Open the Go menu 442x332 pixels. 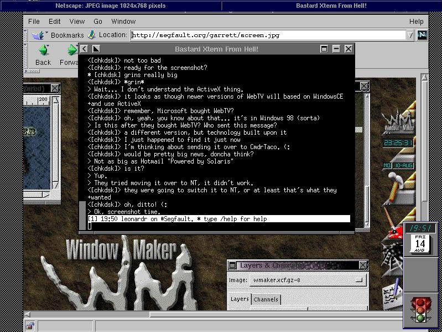pos(98,22)
